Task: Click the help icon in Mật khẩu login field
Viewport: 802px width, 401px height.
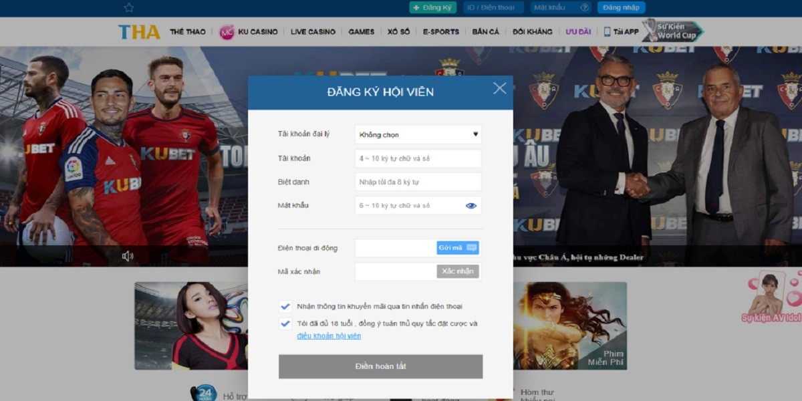Action: point(585,7)
